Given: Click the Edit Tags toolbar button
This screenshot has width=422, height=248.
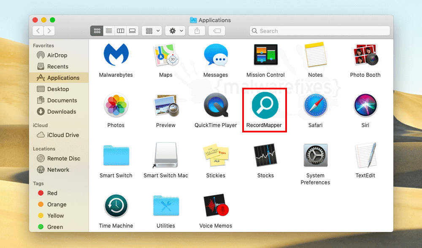Looking at the screenshot, I should tap(217, 31).
